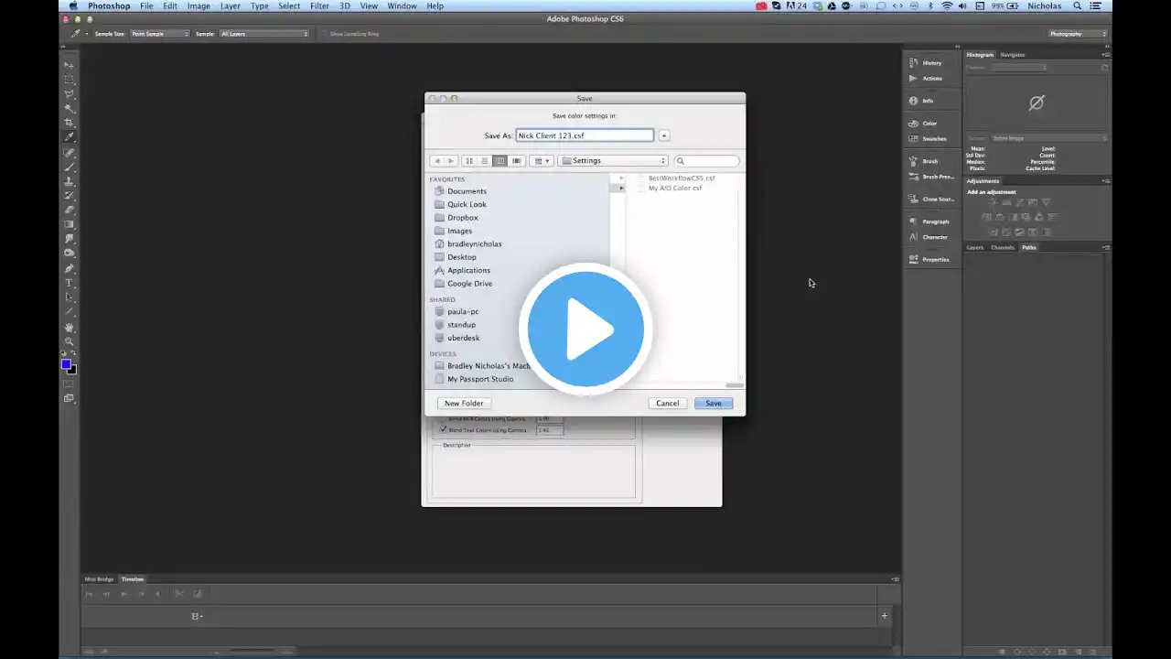
Task: Click the Save button
Action: coord(713,404)
